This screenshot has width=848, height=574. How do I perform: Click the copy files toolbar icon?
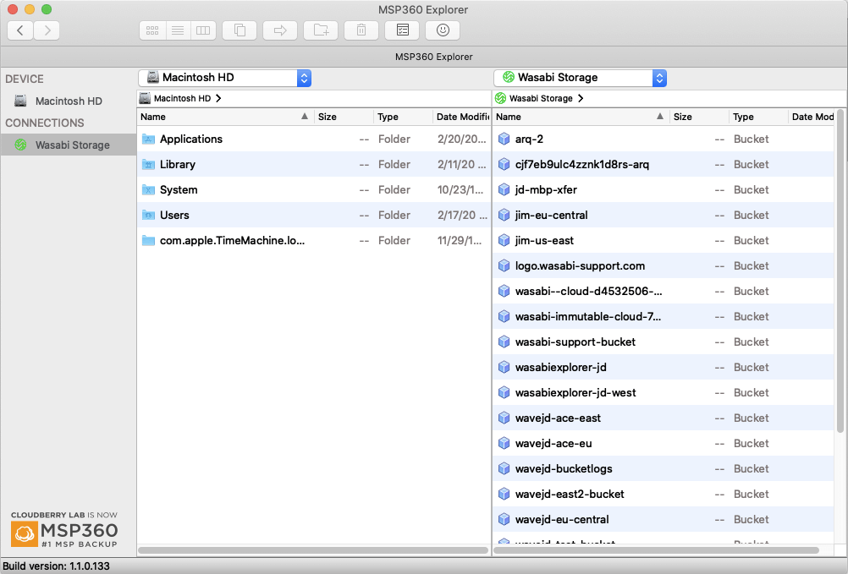point(240,30)
